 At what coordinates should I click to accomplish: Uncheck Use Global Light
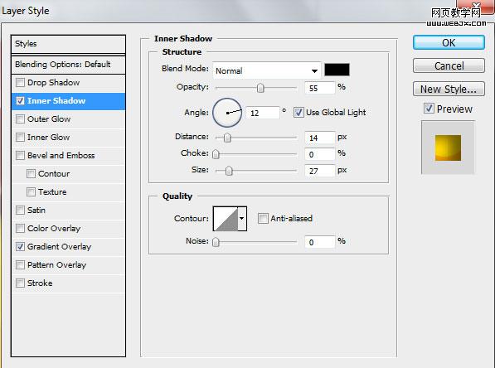[298, 113]
